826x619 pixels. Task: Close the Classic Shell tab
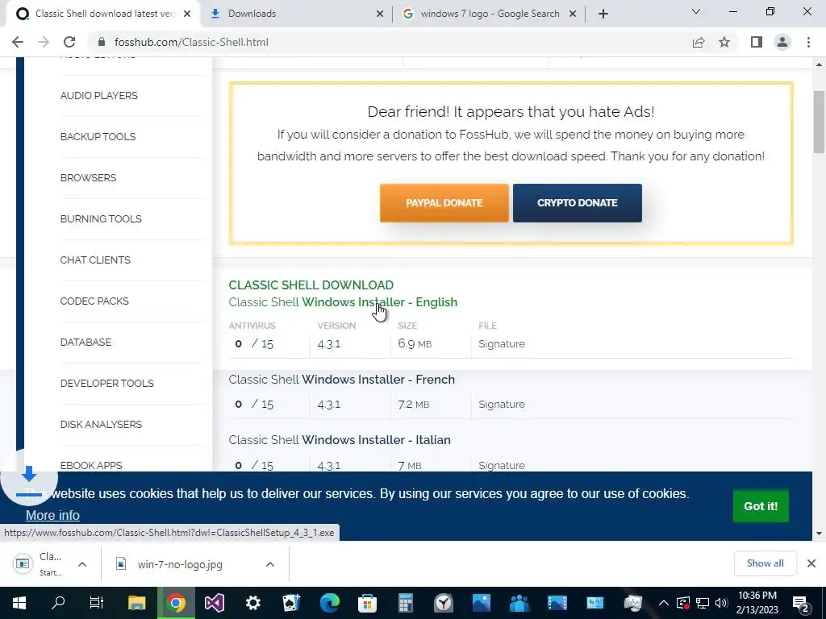click(187, 14)
